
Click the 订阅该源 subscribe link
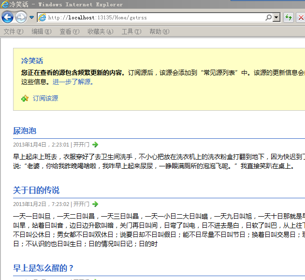coord(45,98)
